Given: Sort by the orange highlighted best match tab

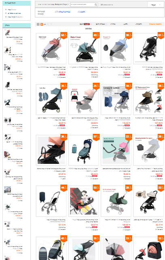Looking at the screenshot, I should 155,24.
